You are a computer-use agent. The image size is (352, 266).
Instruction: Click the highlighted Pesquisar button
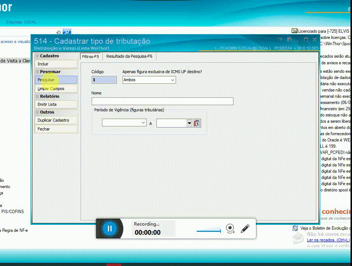[56, 80]
